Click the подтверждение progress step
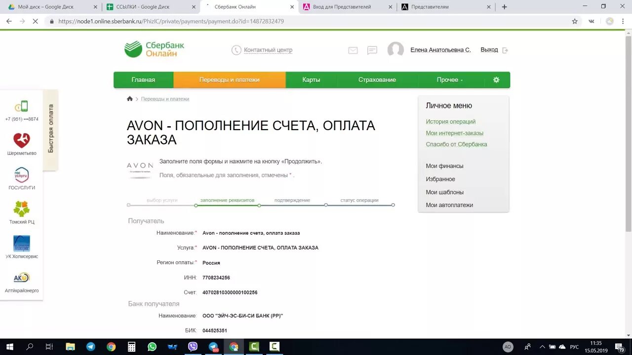 pyautogui.click(x=292, y=200)
